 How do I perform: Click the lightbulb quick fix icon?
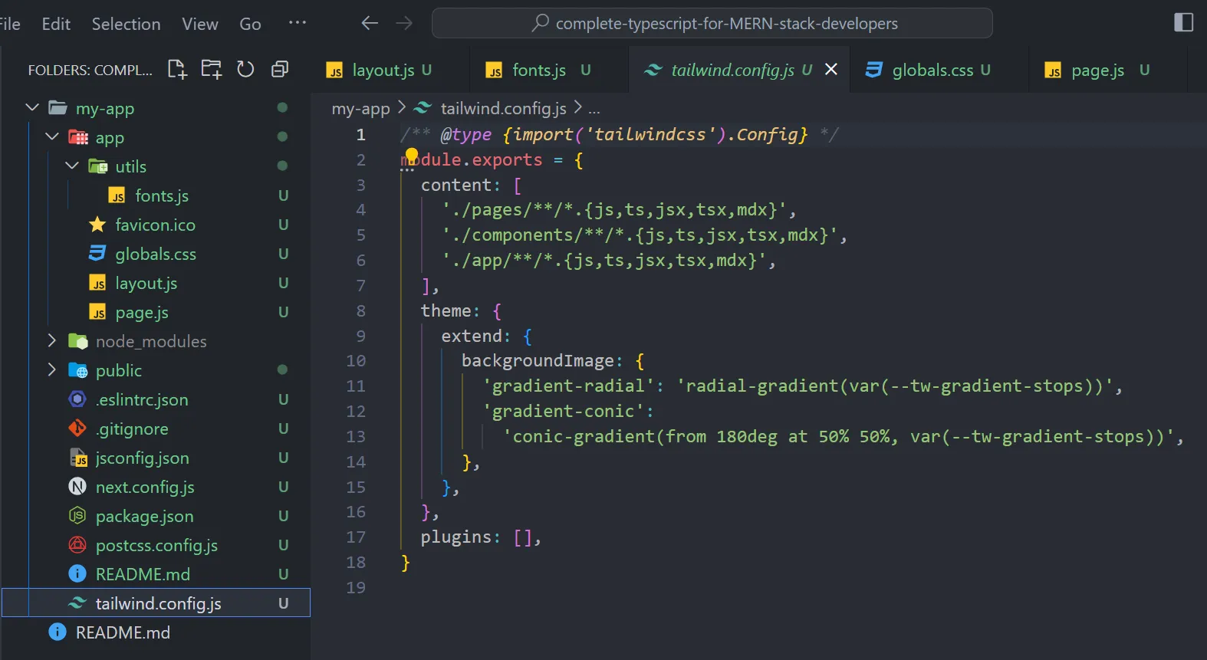pos(412,156)
